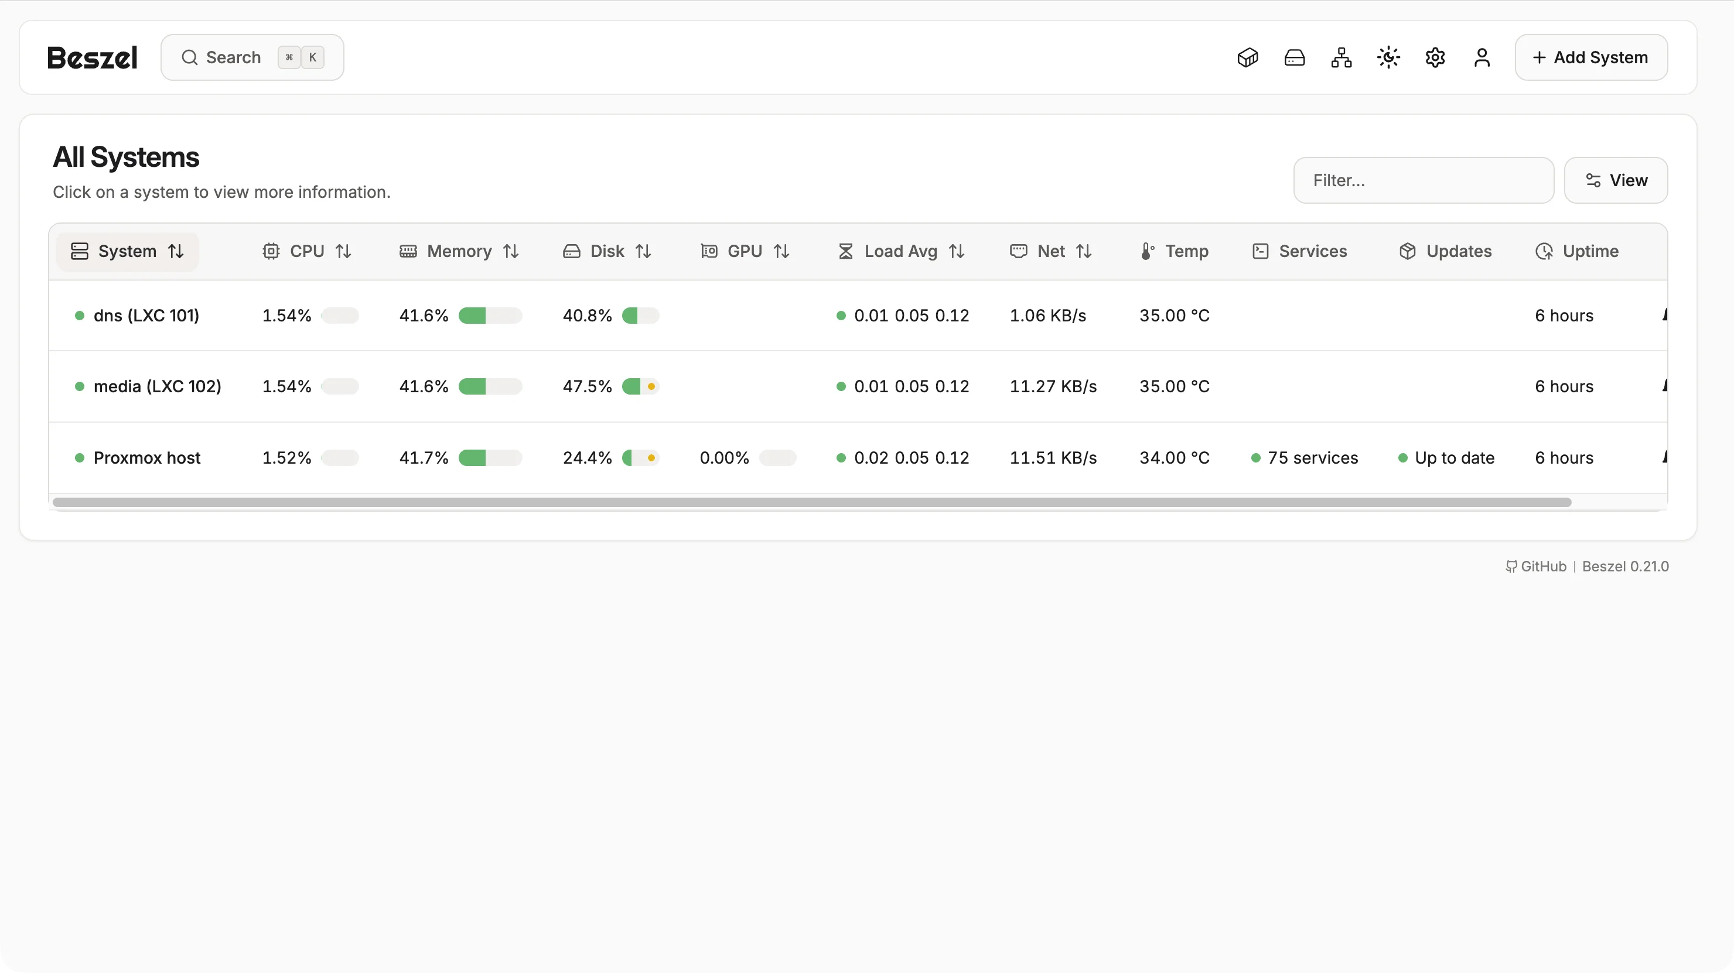Click the Up to date status
The image size is (1734, 973).
coord(1446,458)
